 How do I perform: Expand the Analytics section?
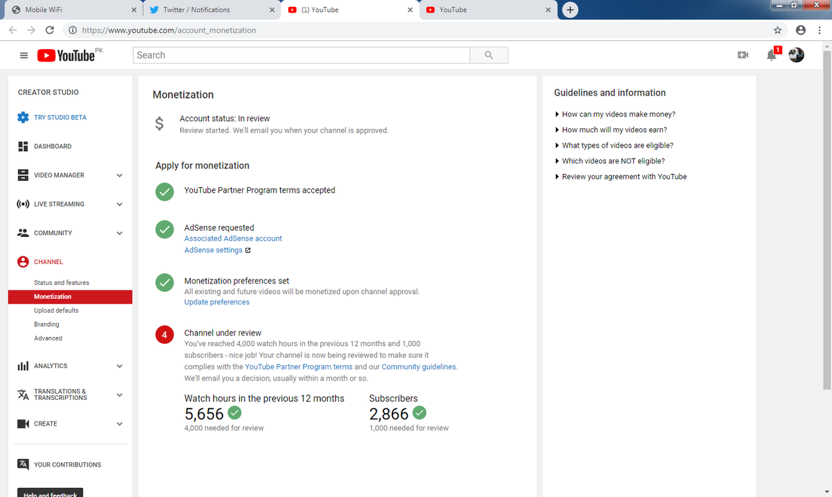click(x=119, y=366)
